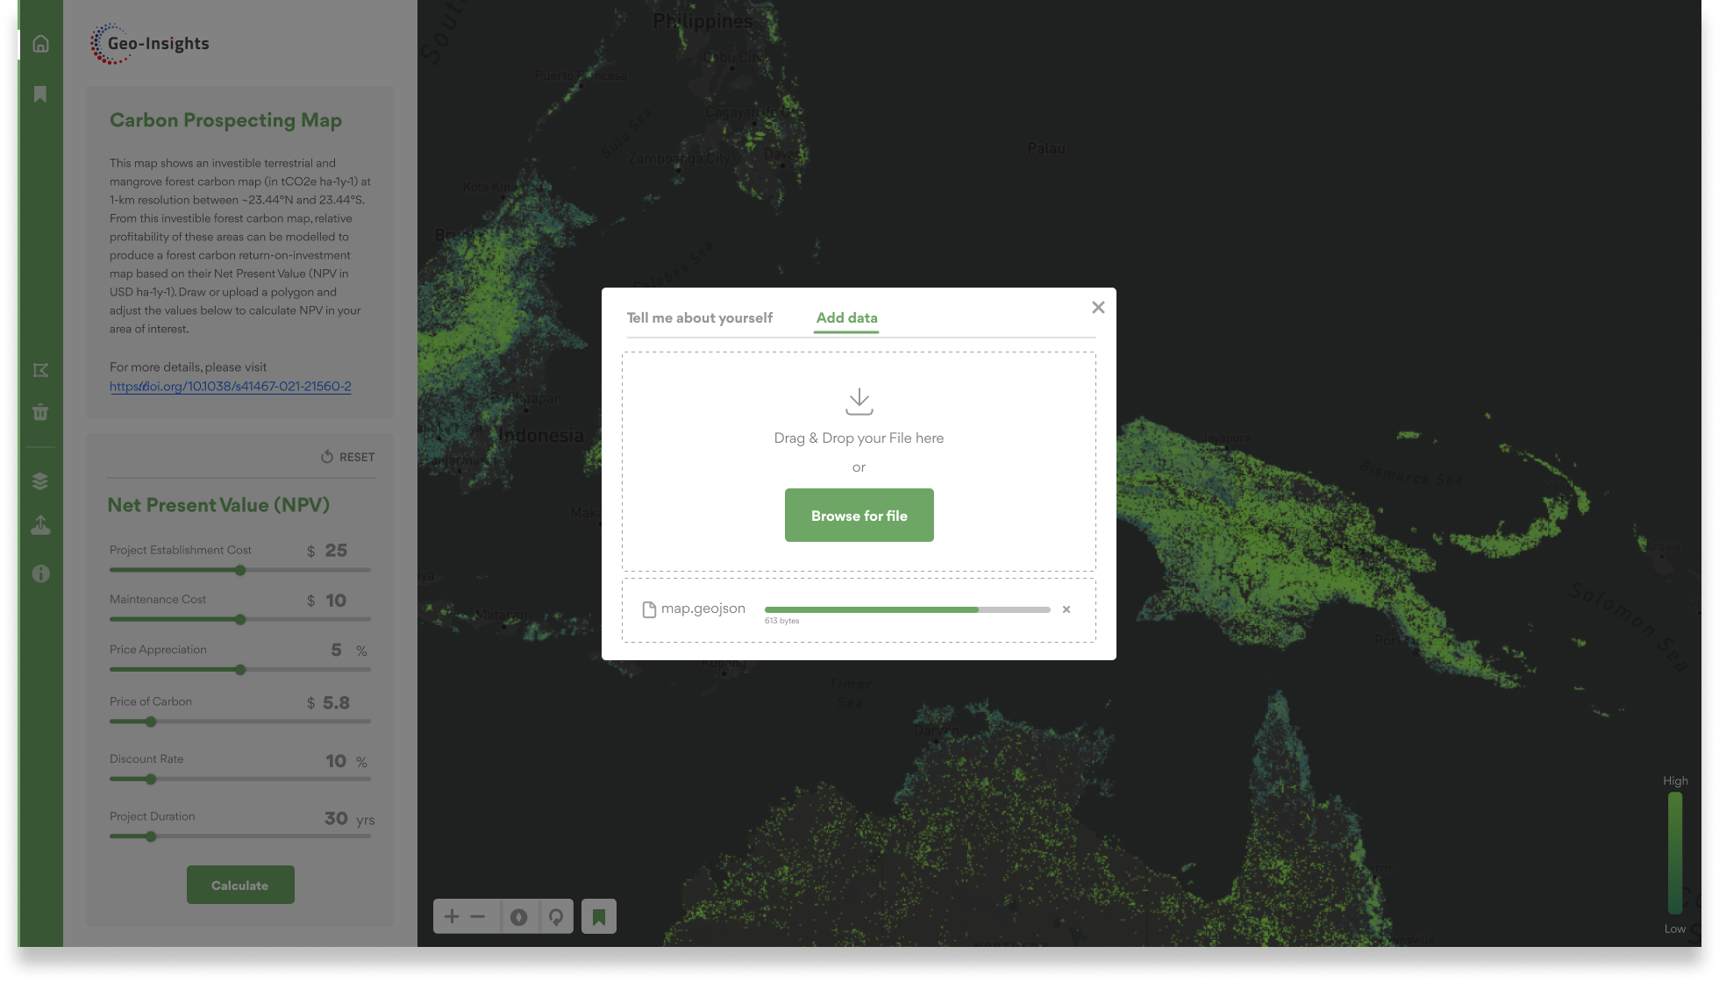Image resolution: width=1719 pixels, height=982 pixels.
Task: Click the home icon in sidebar
Action: (40, 44)
